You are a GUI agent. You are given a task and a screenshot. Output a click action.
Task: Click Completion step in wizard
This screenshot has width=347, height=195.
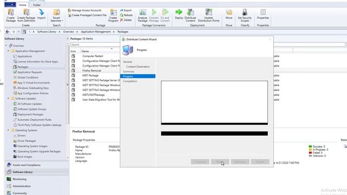[x=130, y=81]
